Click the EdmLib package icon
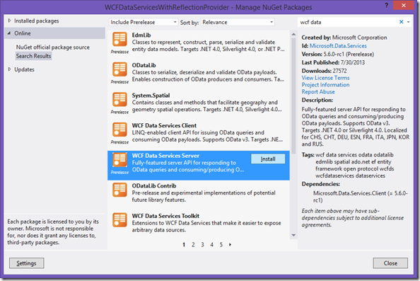The image size is (420, 281). [119, 40]
